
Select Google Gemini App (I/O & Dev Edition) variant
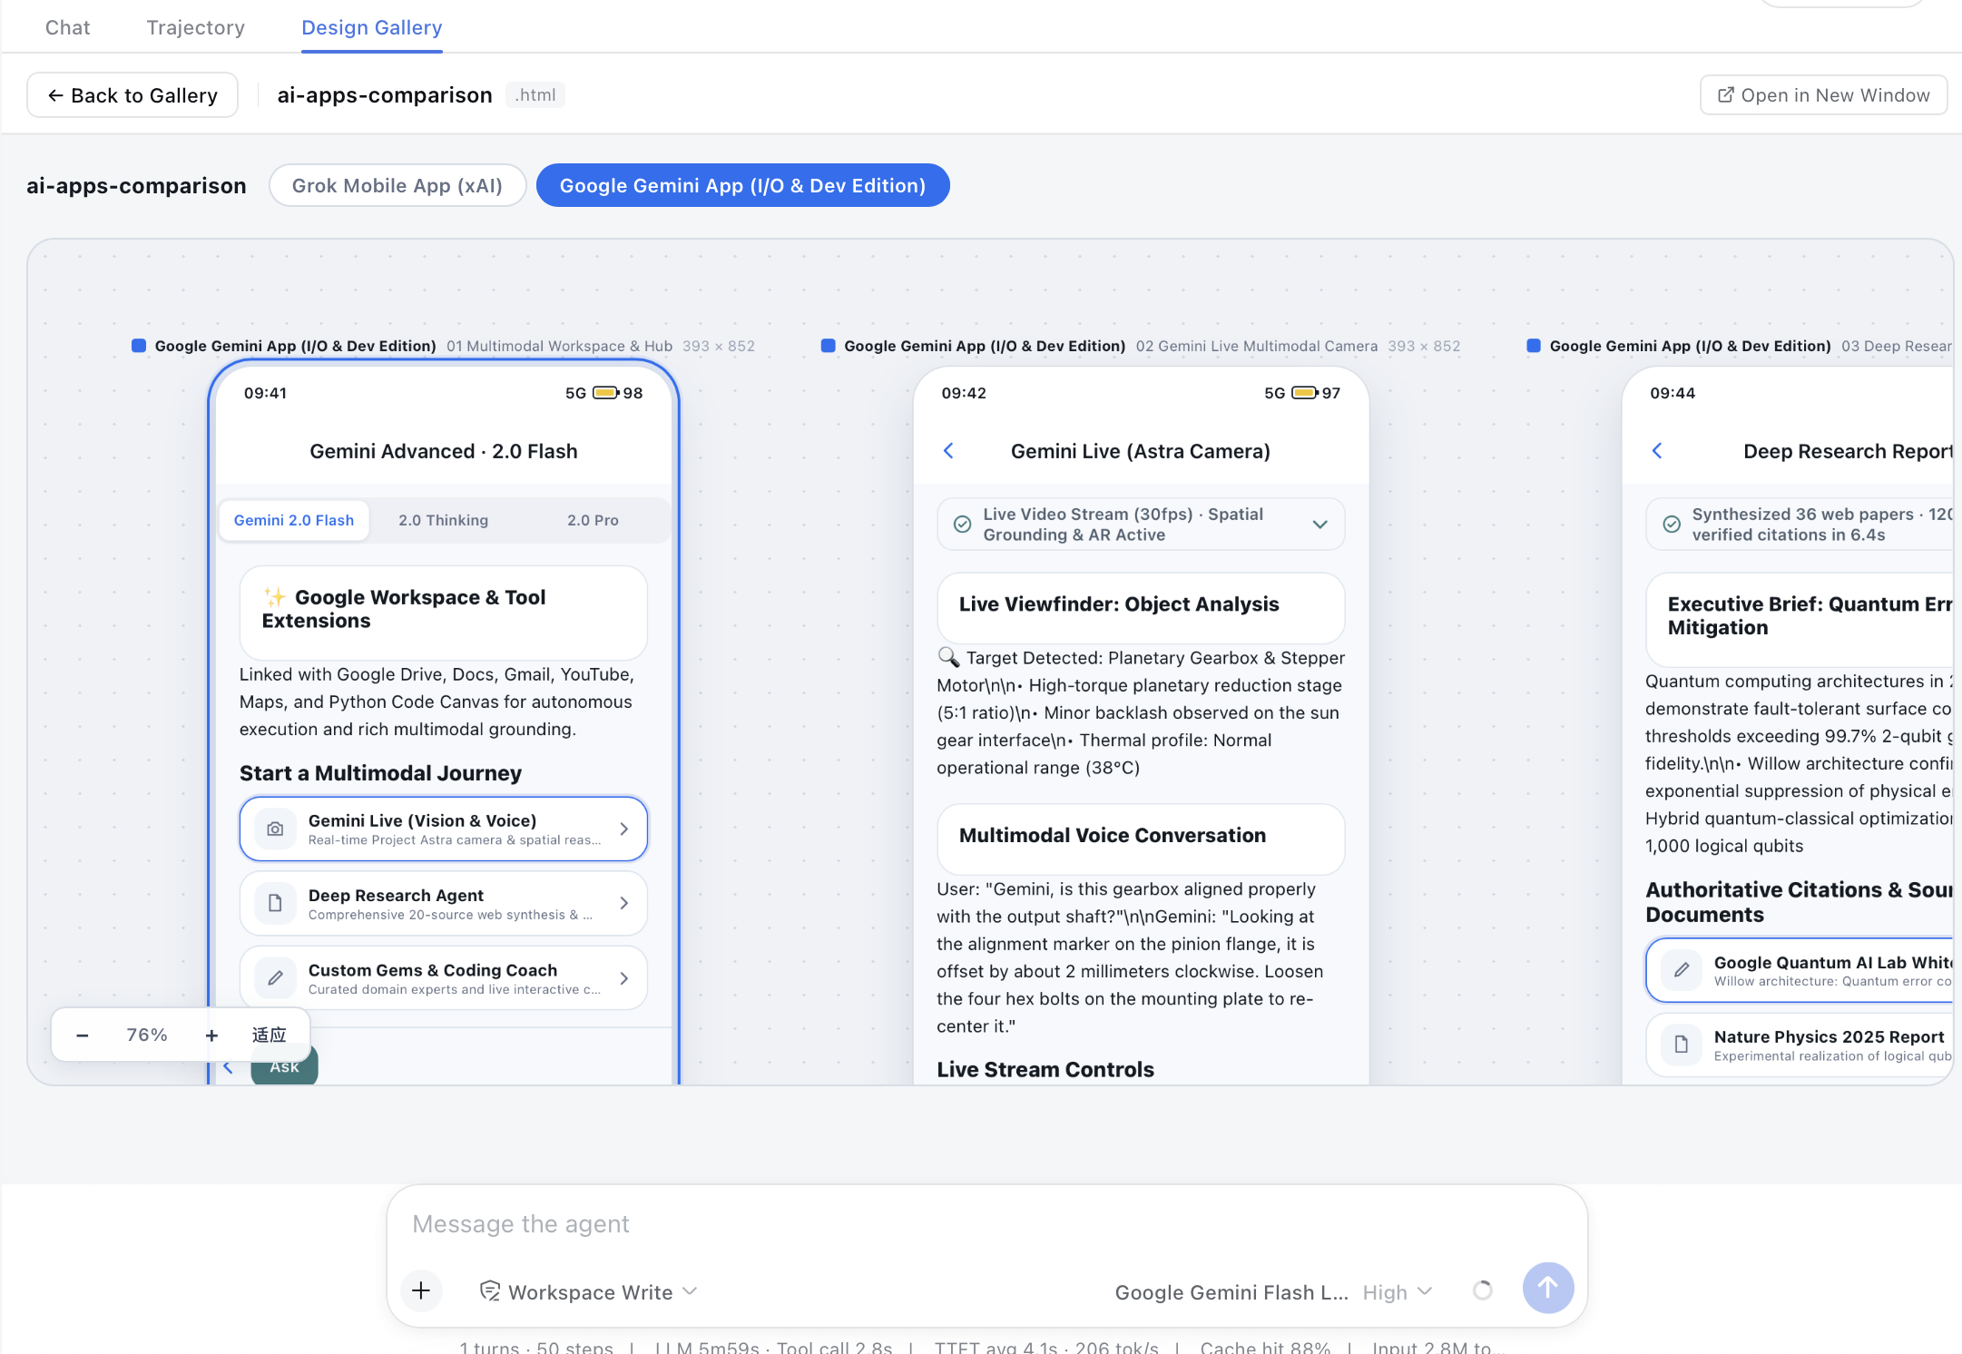pyautogui.click(x=743, y=185)
